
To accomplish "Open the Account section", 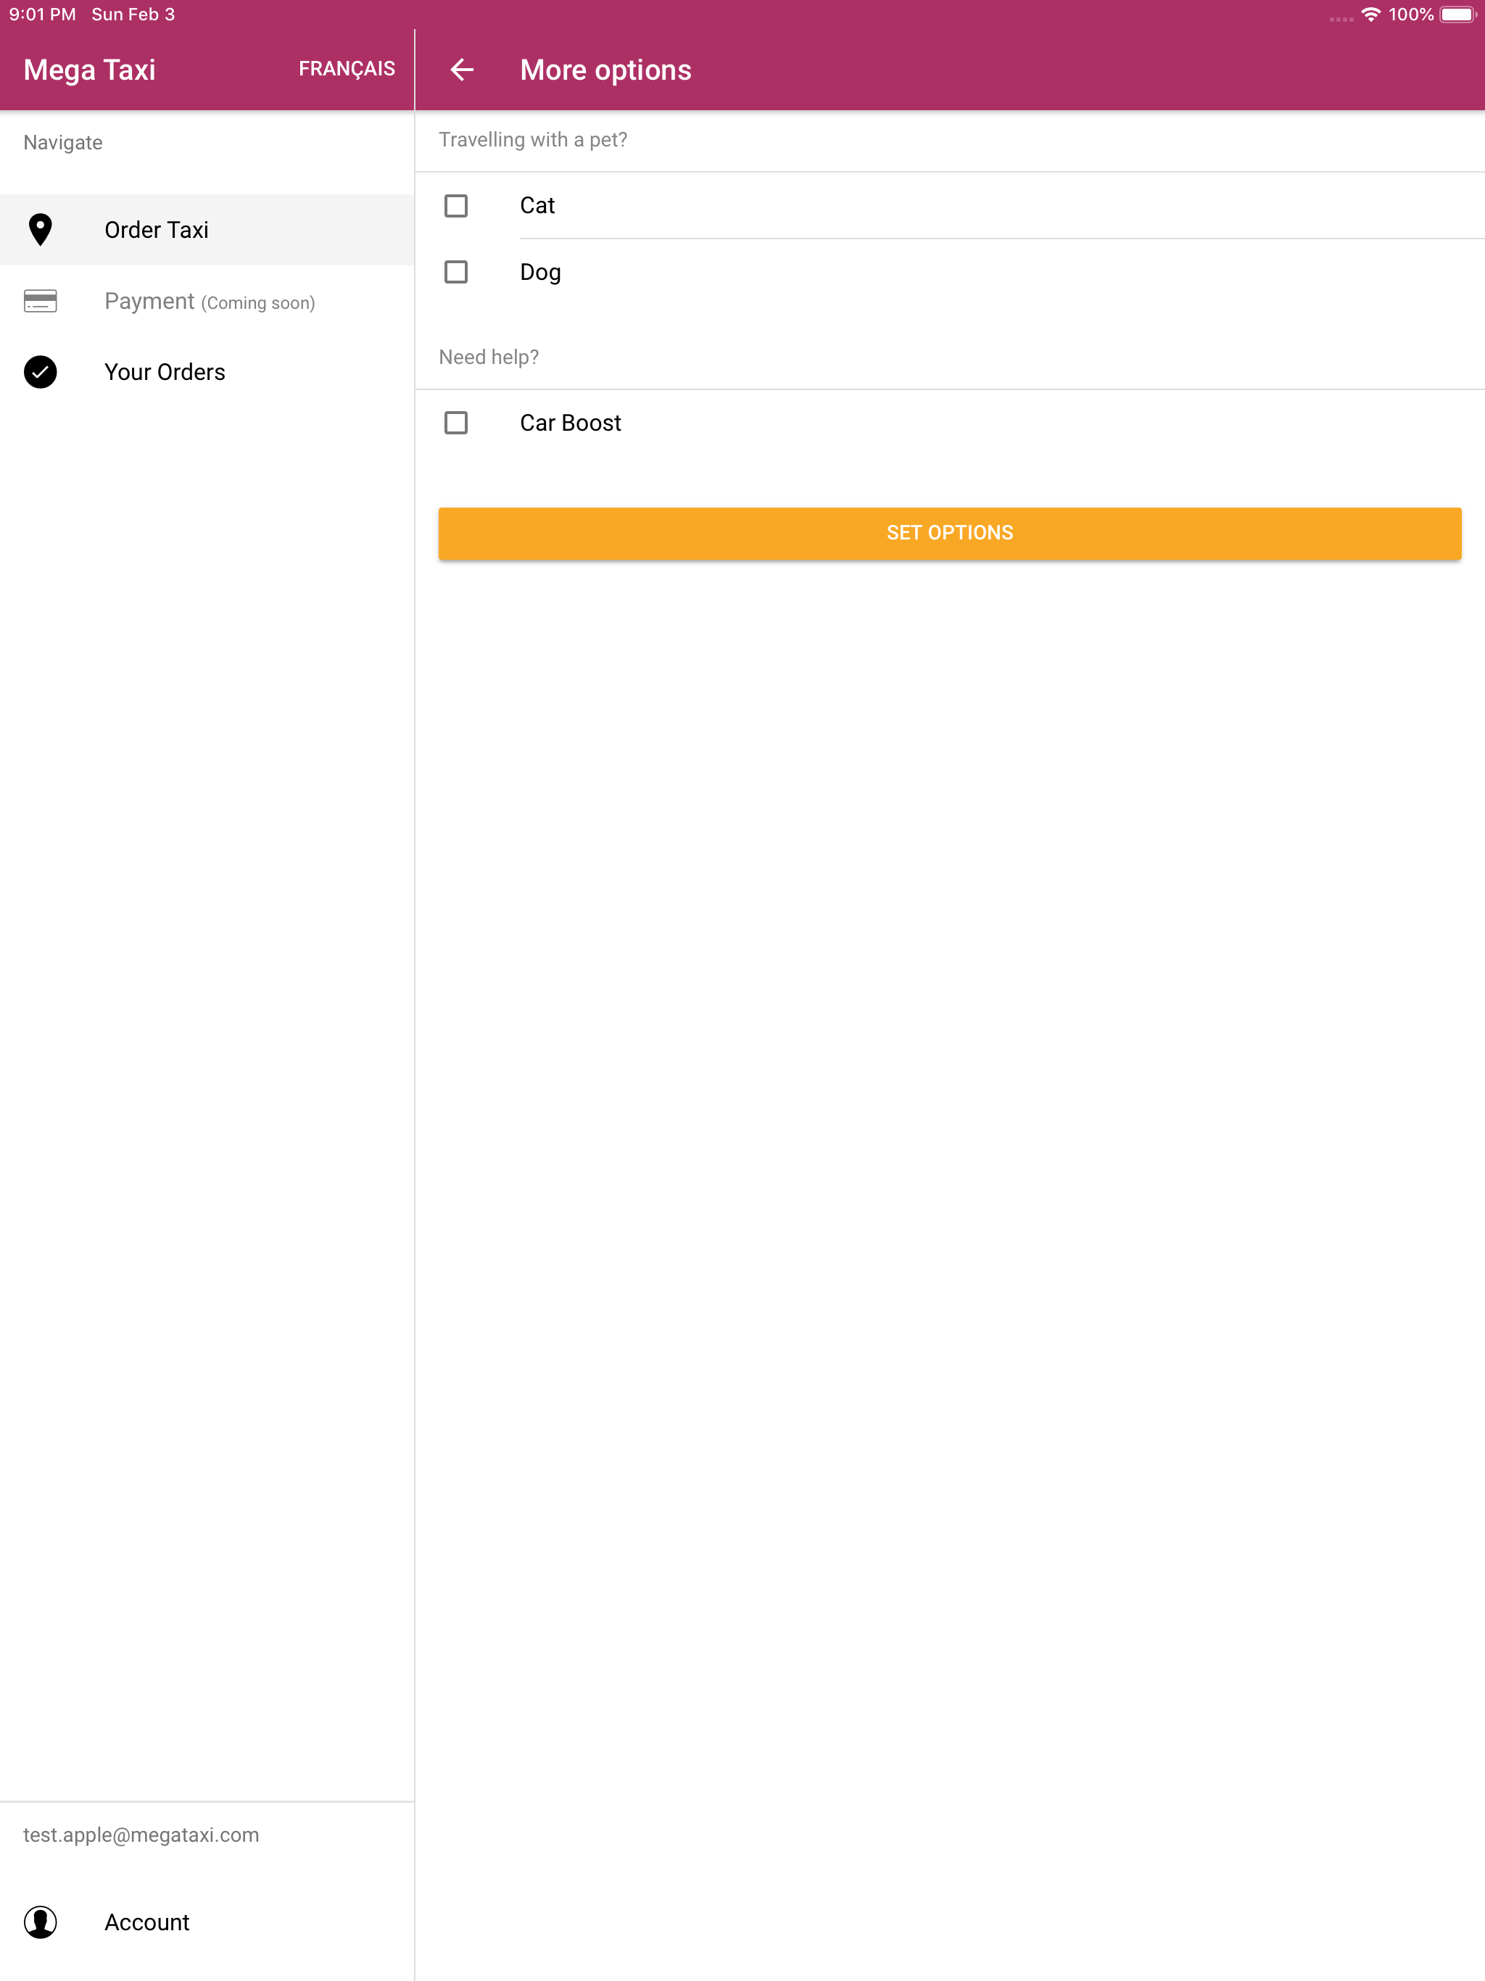I will coord(147,1922).
